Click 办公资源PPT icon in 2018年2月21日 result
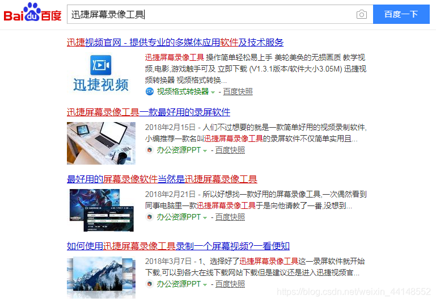 click(150, 216)
